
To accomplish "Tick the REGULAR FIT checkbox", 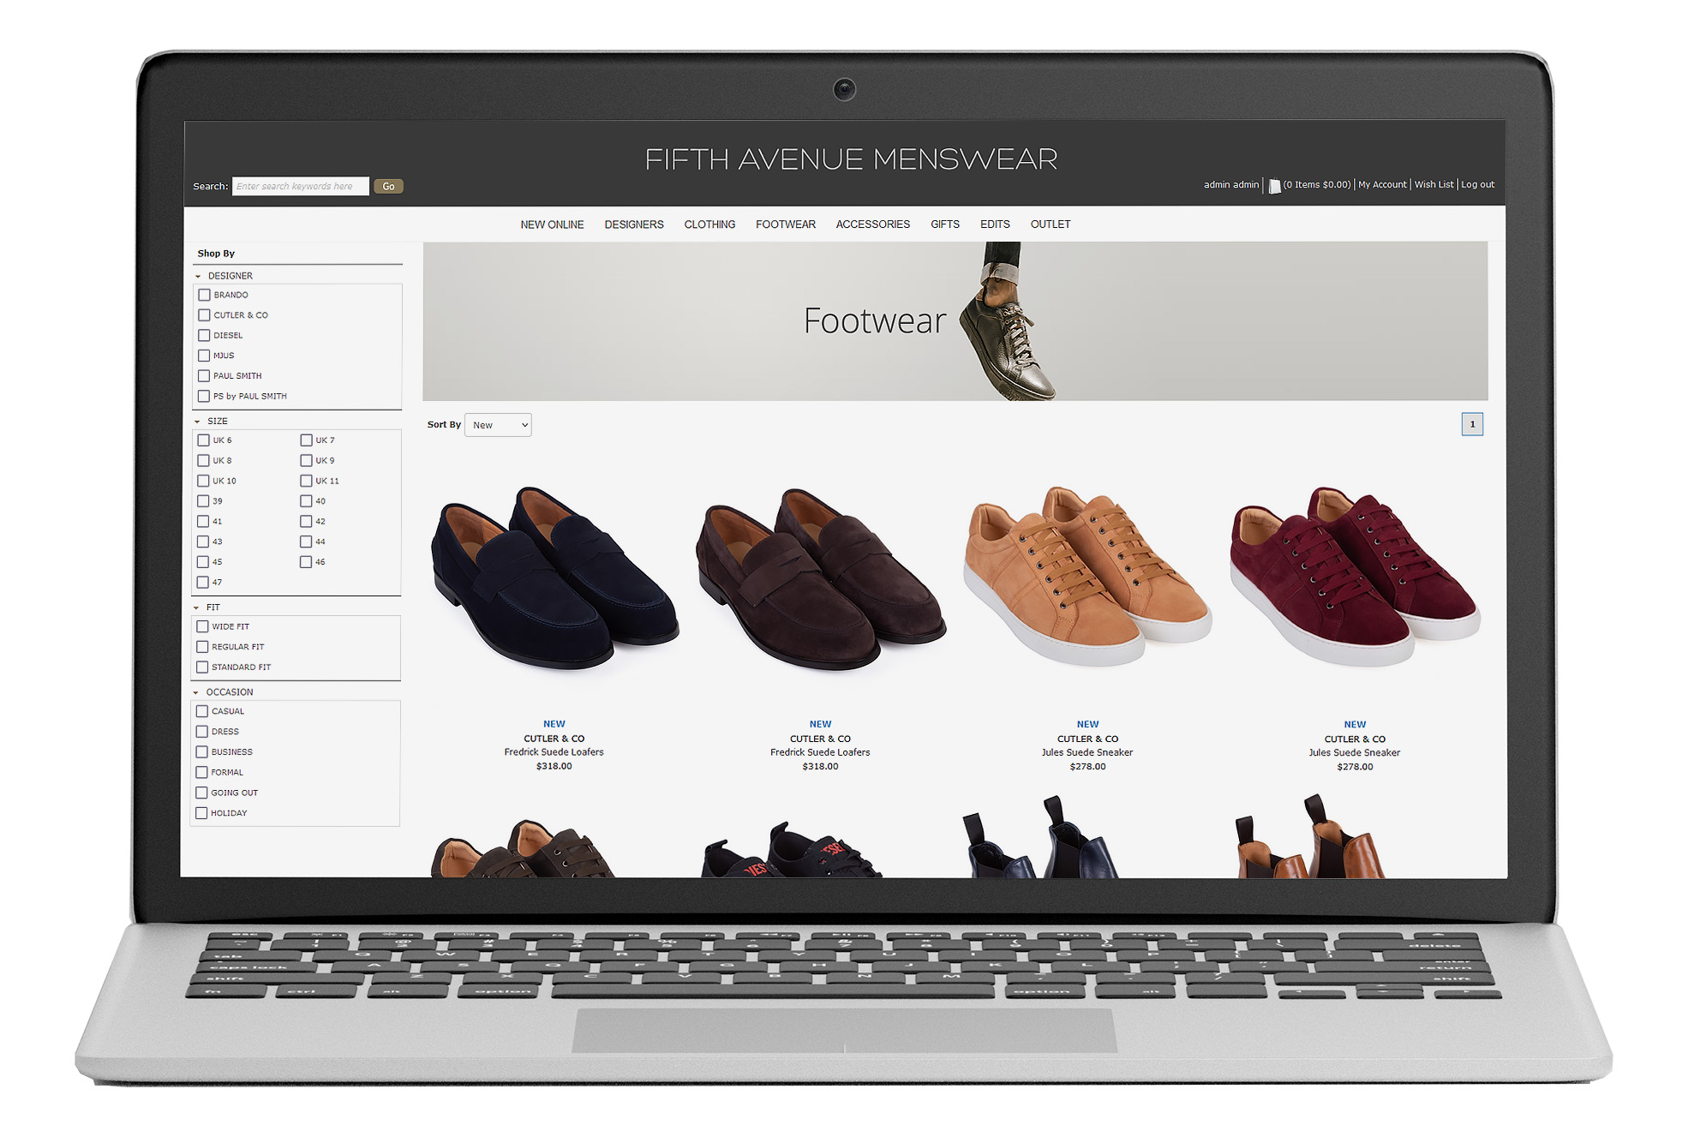I will pyautogui.click(x=202, y=647).
